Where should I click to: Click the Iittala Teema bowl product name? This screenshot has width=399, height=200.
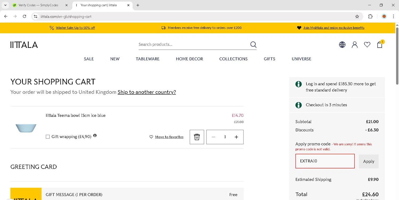pos(76,115)
